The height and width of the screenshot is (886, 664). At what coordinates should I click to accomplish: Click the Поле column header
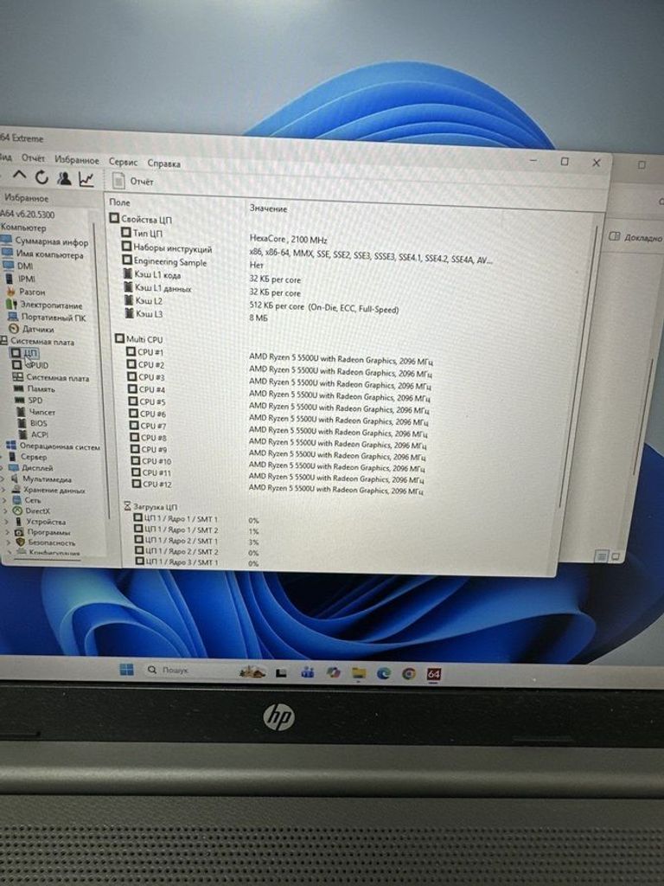point(119,202)
